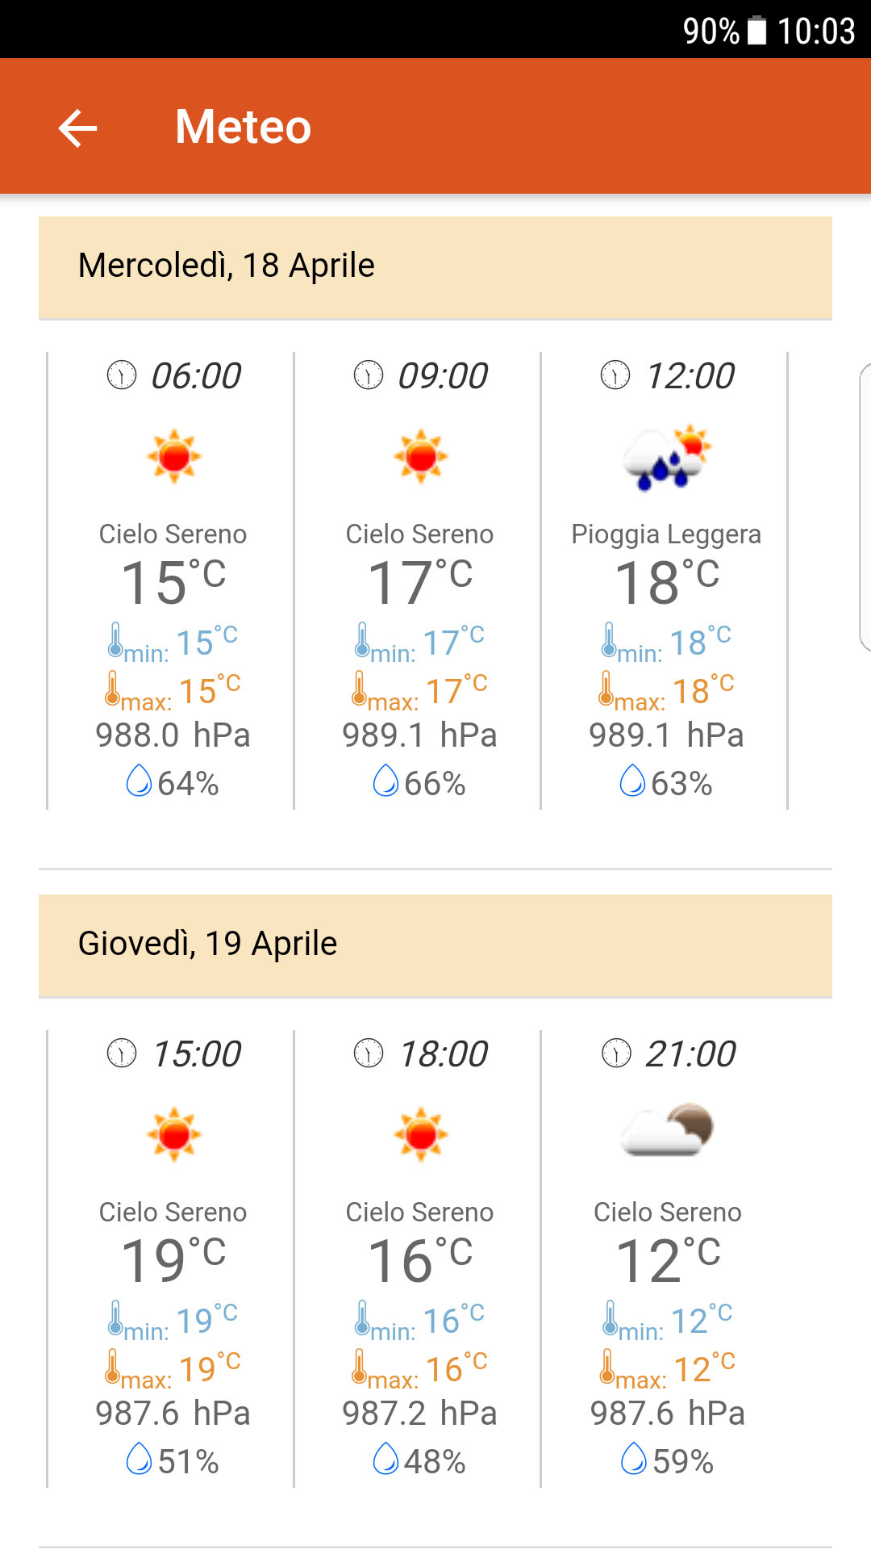Viewport: 871px width, 1550px height.
Task: Tap the sun icon for 06:00 Wednesday
Action: click(173, 456)
